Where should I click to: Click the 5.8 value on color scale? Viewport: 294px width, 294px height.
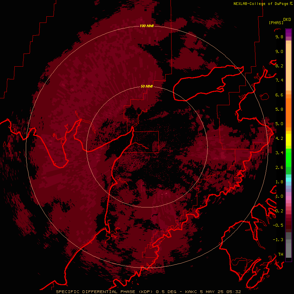pos(279,109)
